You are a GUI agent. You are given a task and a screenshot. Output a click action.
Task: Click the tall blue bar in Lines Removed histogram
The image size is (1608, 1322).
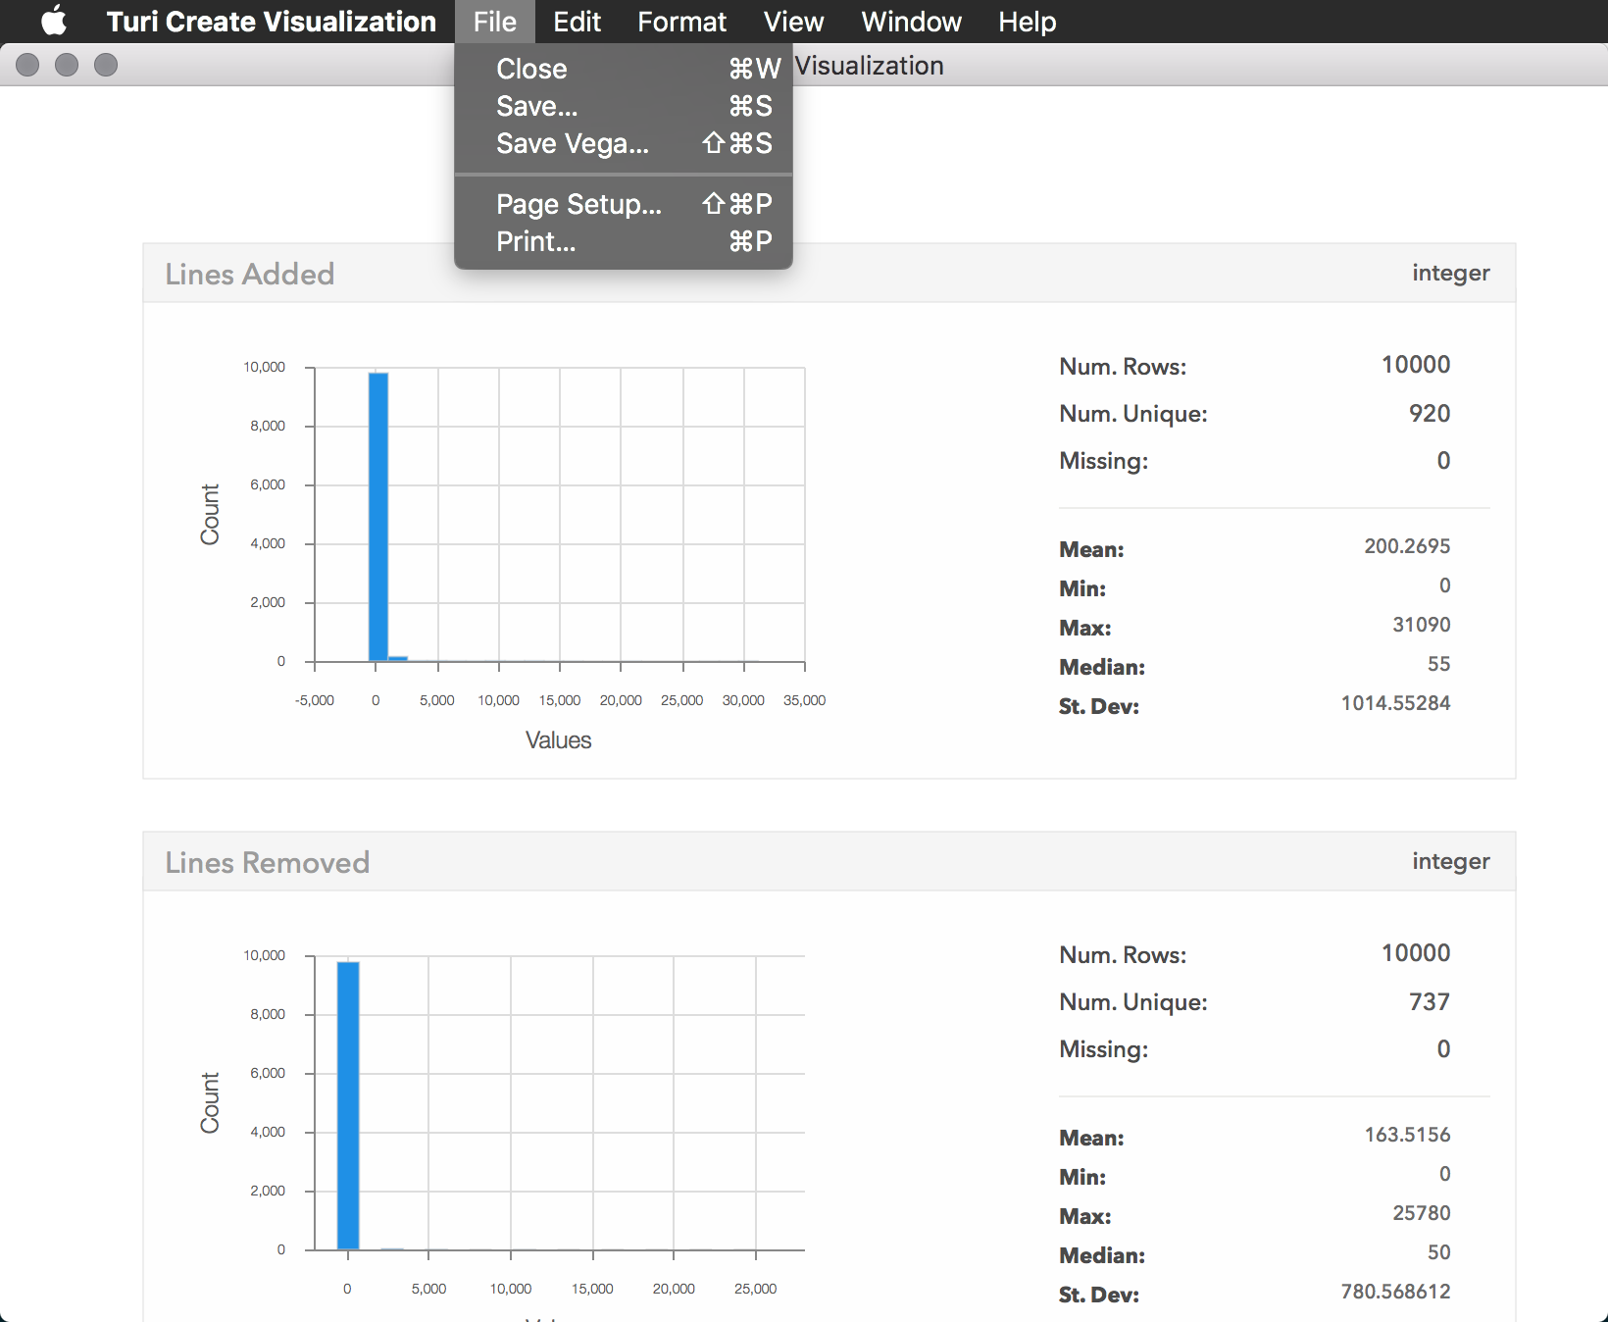pyautogui.click(x=348, y=1105)
